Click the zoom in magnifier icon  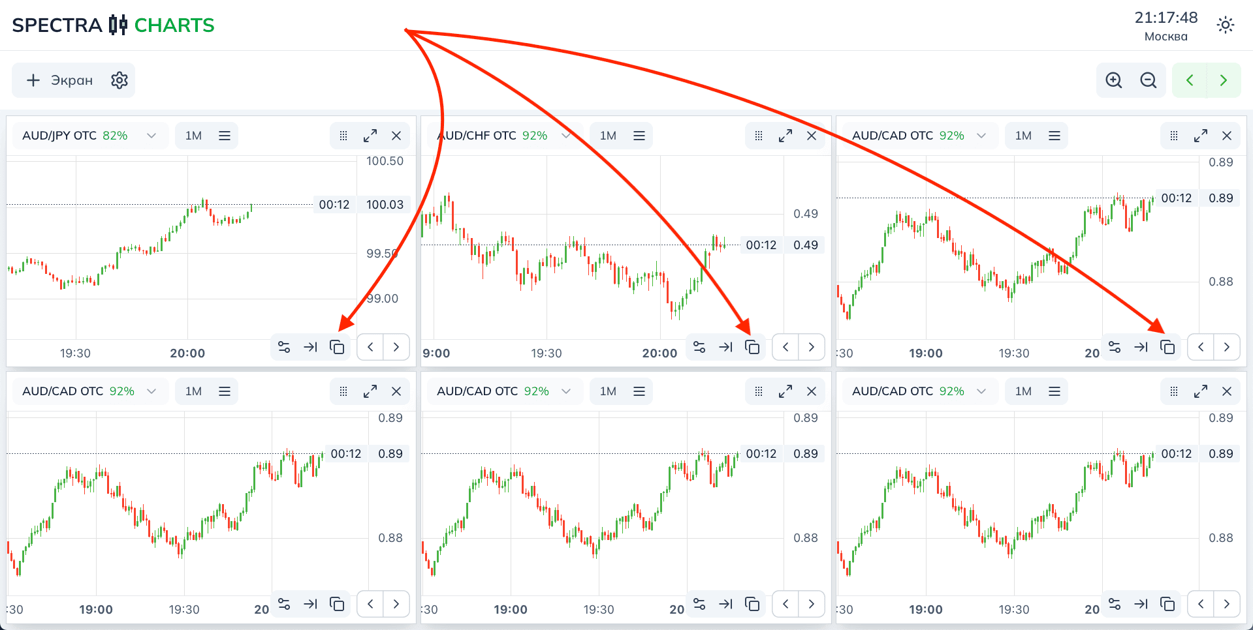point(1113,80)
